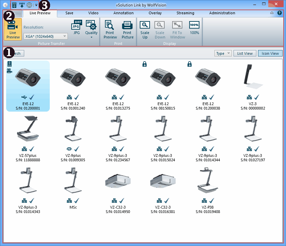286x246 pixels.
Task: Open the Save tab
Action: [69, 13]
